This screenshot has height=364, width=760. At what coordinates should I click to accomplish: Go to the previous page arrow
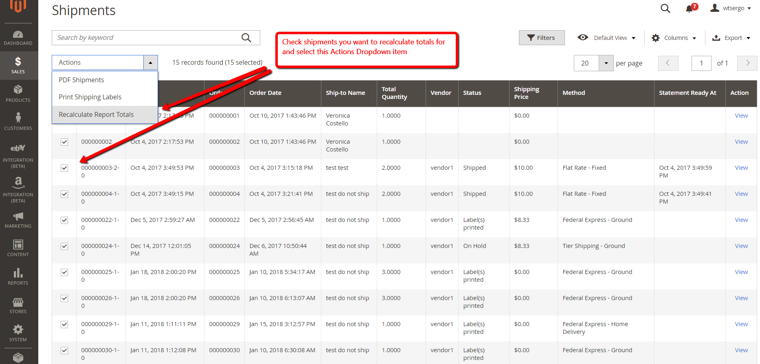[x=668, y=63]
